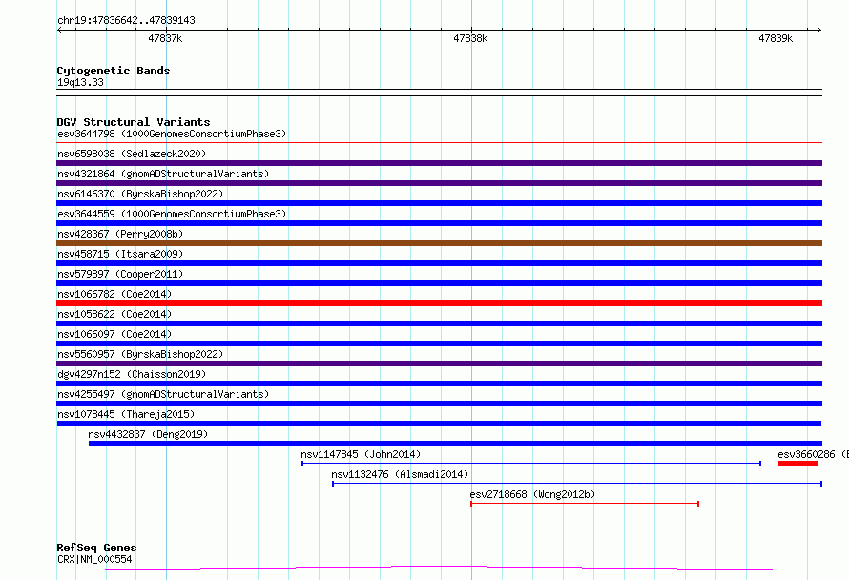The height and width of the screenshot is (580, 849).
Task: Select the nsv1147845 (John2014) label
Action: click(361, 454)
